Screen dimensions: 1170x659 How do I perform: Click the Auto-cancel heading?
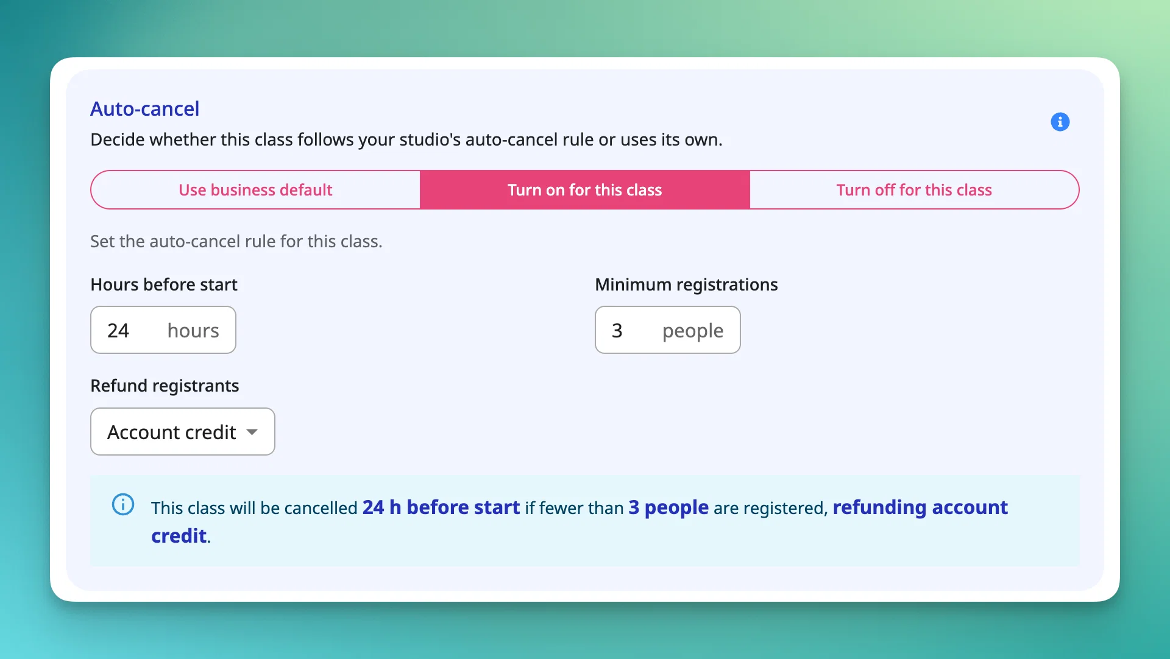point(145,108)
